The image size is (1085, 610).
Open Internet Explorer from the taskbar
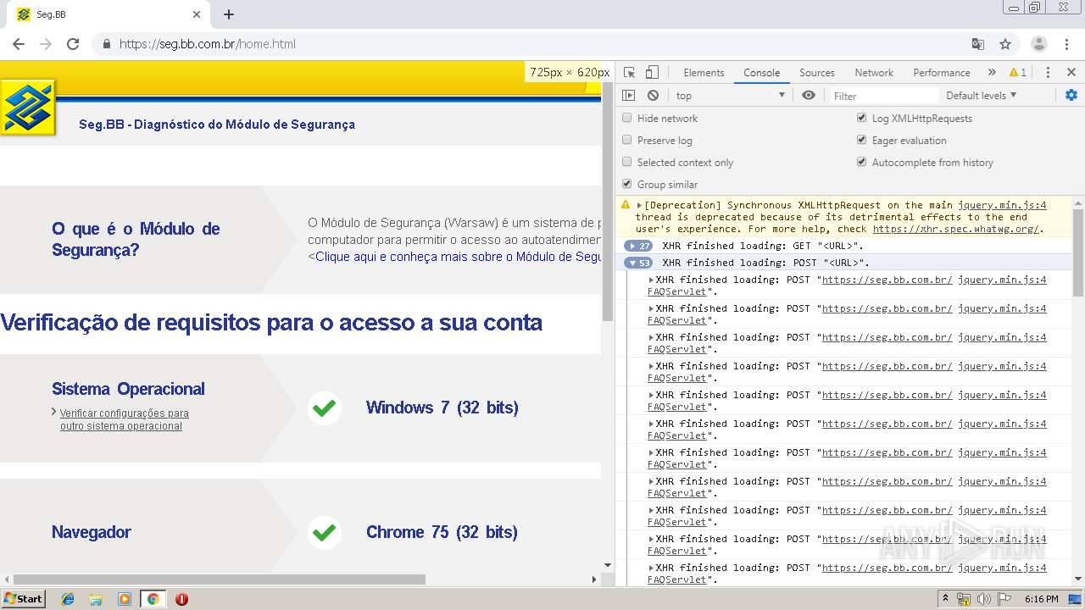click(68, 599)
